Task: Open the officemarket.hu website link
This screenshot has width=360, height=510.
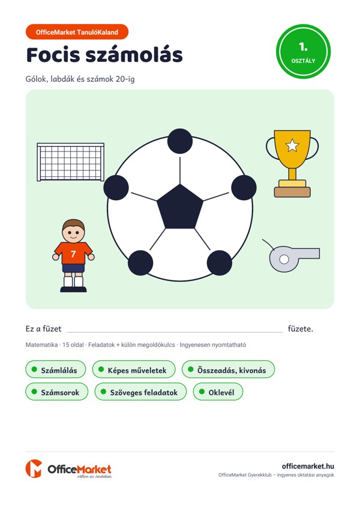Action: click(x=308, y=466)
